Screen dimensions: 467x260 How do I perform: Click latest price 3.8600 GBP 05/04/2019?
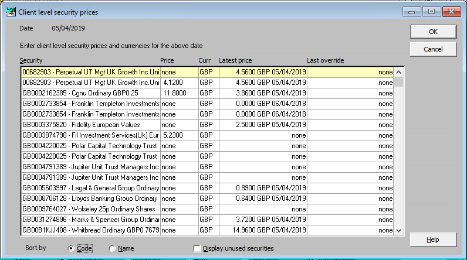pos(263,93)
